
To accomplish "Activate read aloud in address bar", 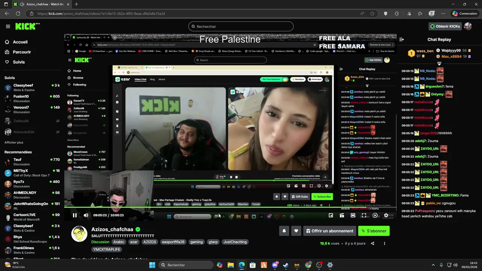I will point(362,14).
